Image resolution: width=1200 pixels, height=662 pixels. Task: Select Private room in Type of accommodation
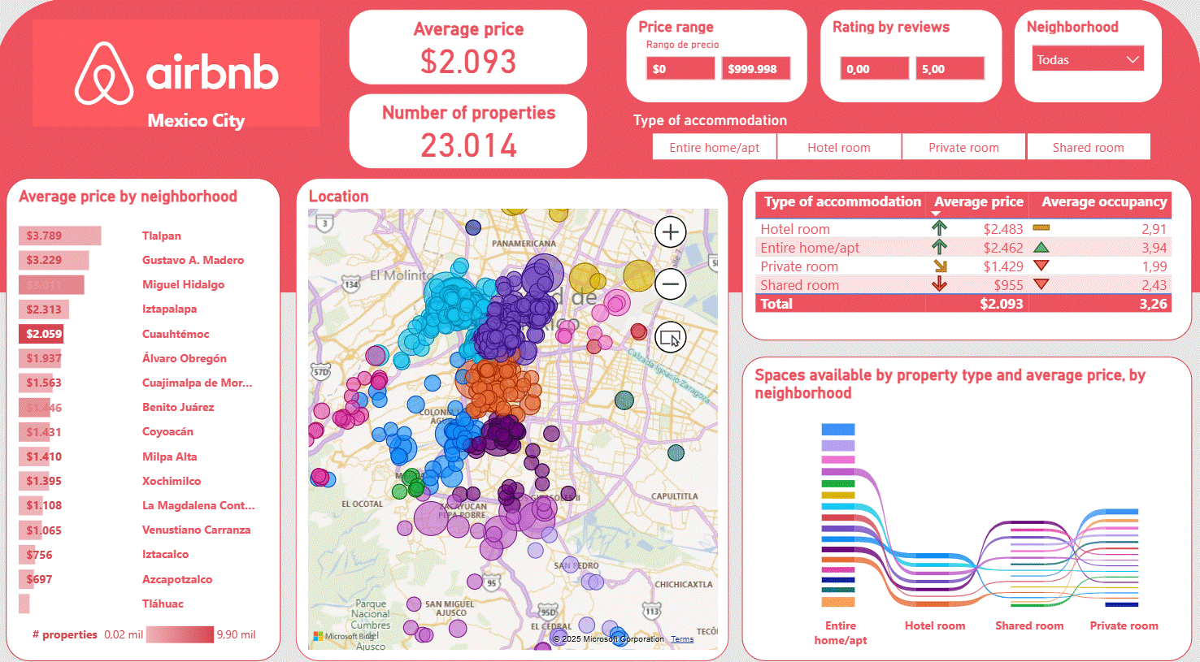point(963,147)
